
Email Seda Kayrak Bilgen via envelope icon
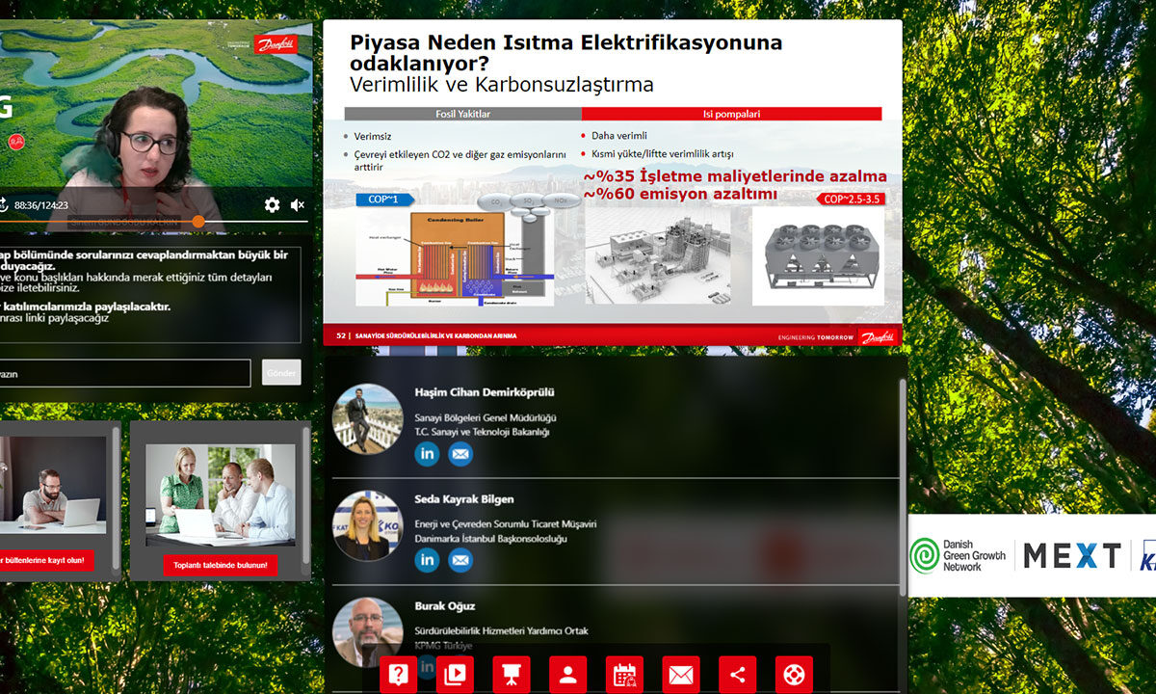460,560
